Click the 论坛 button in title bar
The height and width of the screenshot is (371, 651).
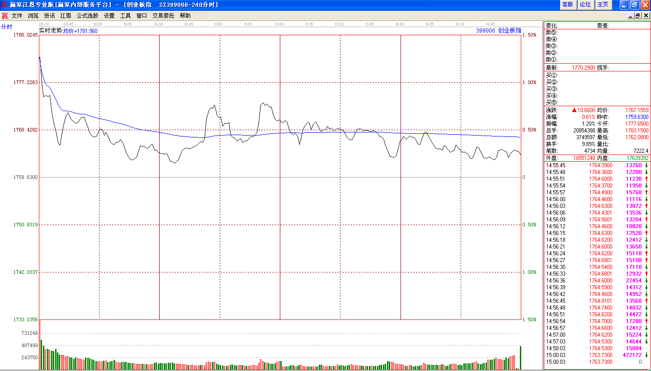585,5
